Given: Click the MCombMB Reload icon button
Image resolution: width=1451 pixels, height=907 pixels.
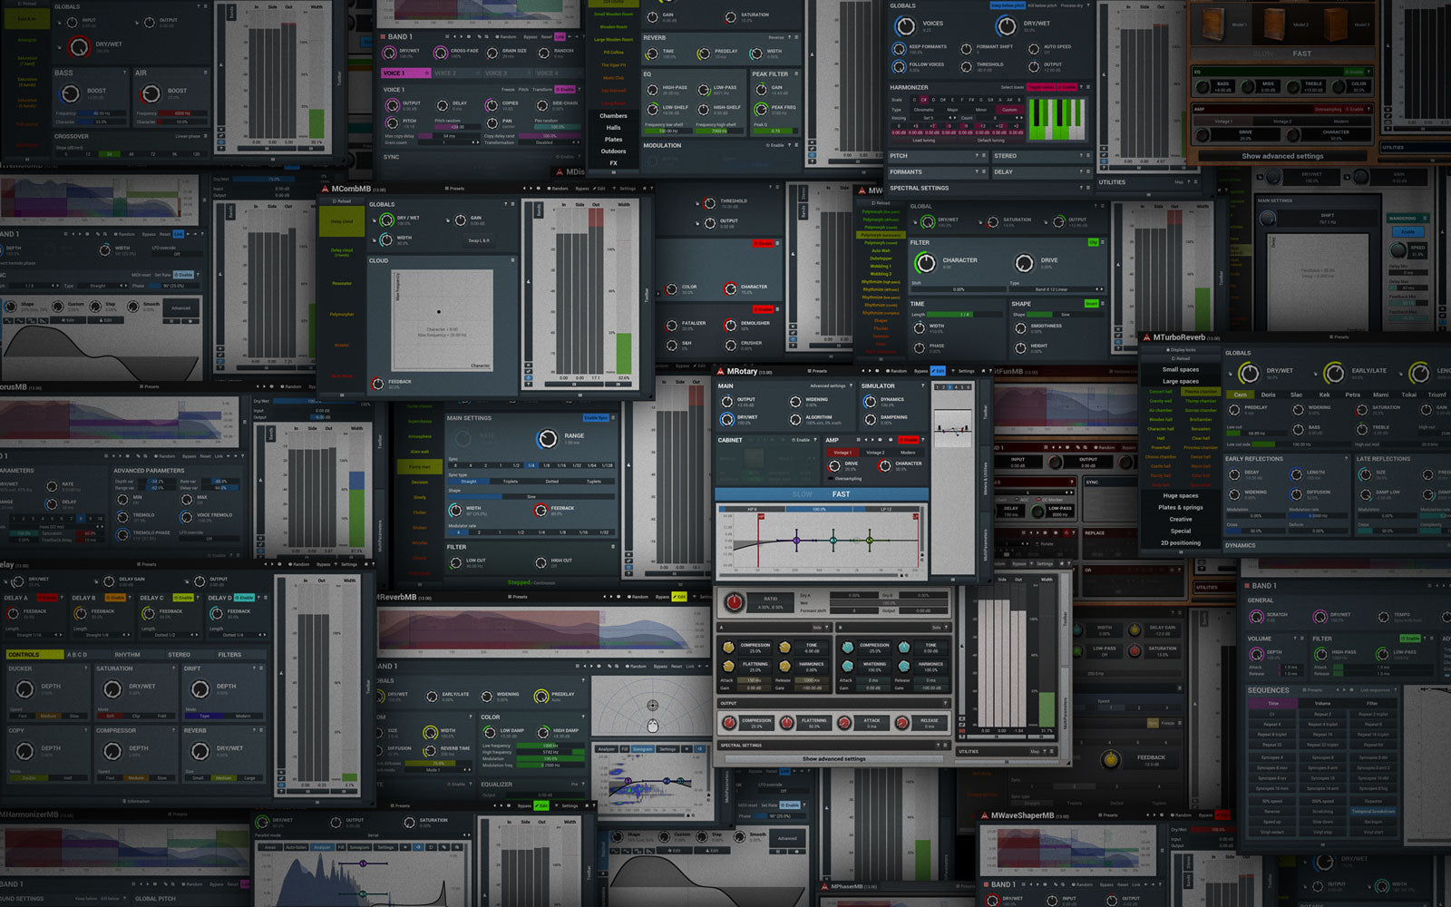Looking at the screenshot, I should click(x=341, y=201).
